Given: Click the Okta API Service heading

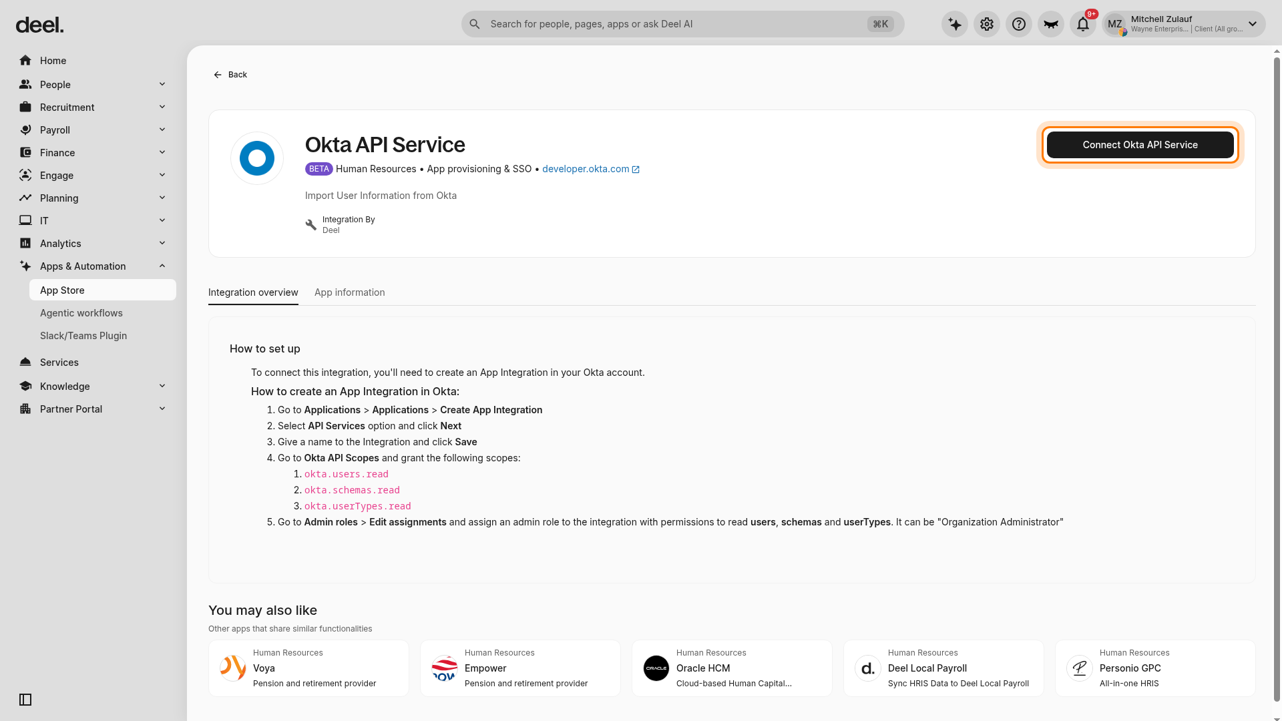Looking at the screenshot, I should pos(385,145).
